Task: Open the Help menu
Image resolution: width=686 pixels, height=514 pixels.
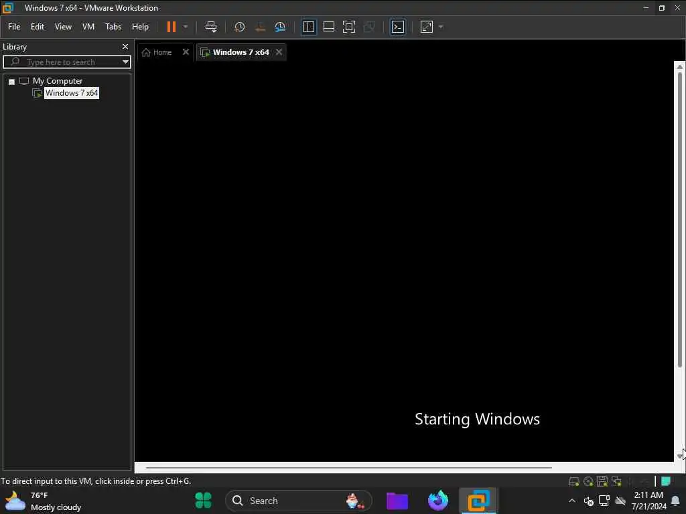Action: tap(140, 27)
